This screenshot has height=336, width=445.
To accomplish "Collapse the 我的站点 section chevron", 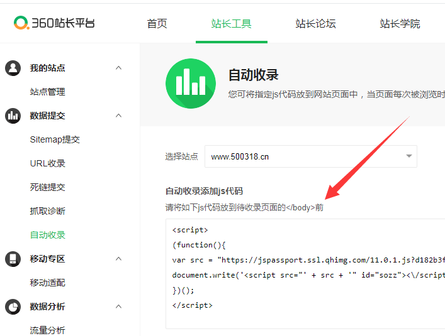I will point(118,68).
